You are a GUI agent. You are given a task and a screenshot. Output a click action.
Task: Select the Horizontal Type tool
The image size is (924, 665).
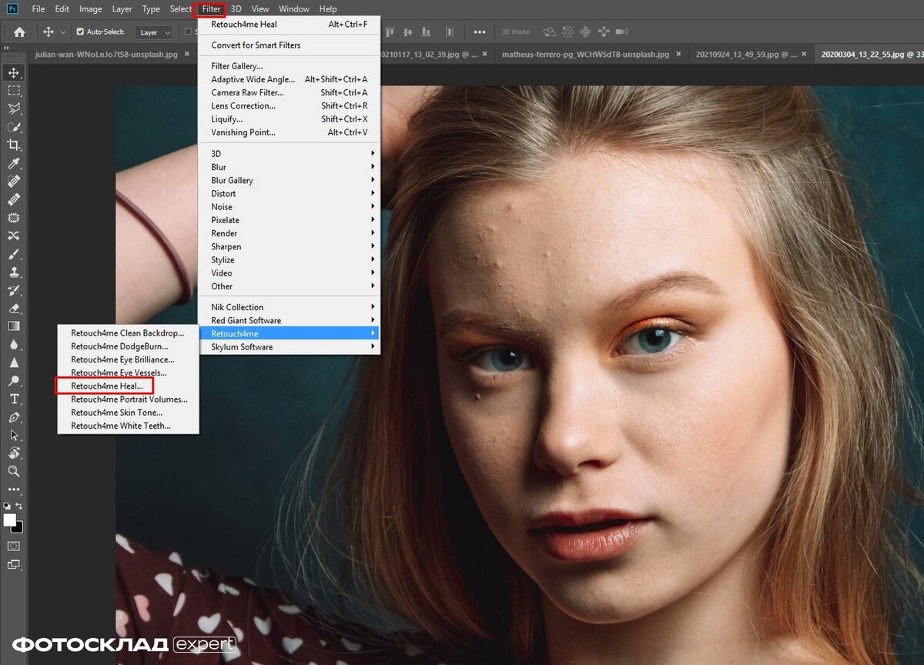pos(14,399)
